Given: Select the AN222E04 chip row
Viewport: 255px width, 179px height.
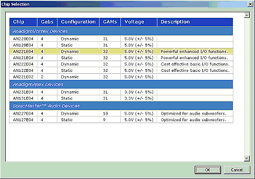Looking at the screenshot, I should point(121,64).
